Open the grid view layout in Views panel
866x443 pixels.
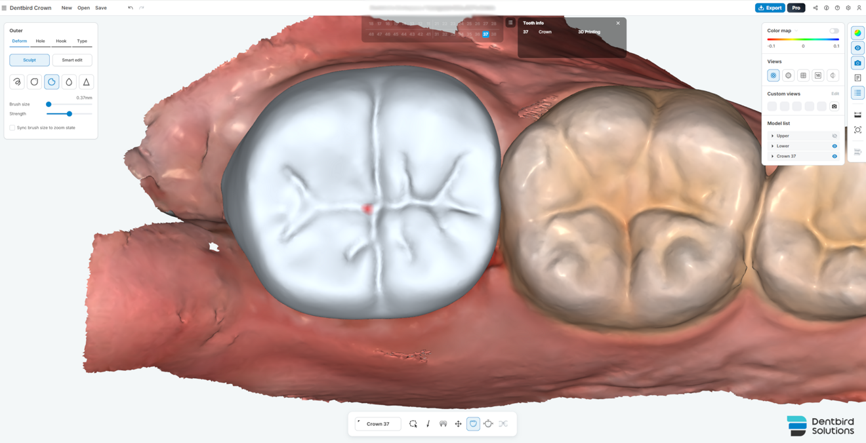[x=803, y=75]
